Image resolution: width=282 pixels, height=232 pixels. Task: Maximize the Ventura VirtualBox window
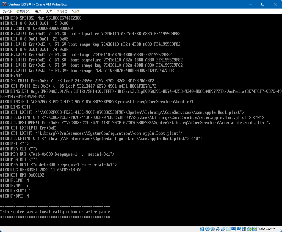click(263, 4)
